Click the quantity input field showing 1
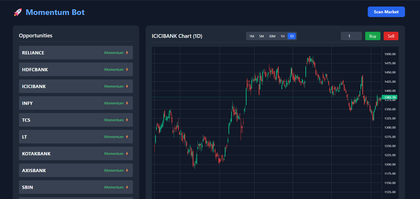The height and width of the screenshot is (199, 420). (x=351, y=36)
